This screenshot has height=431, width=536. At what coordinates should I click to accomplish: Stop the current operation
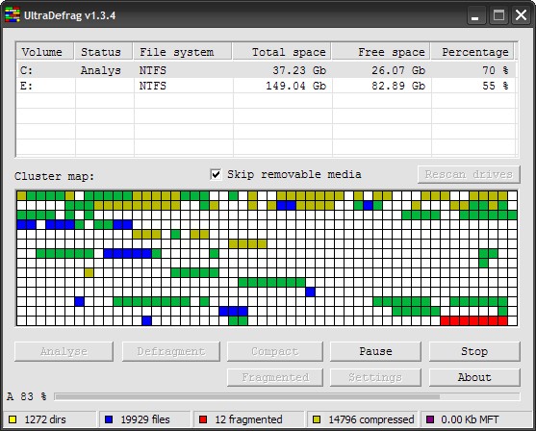click(474, 351)
